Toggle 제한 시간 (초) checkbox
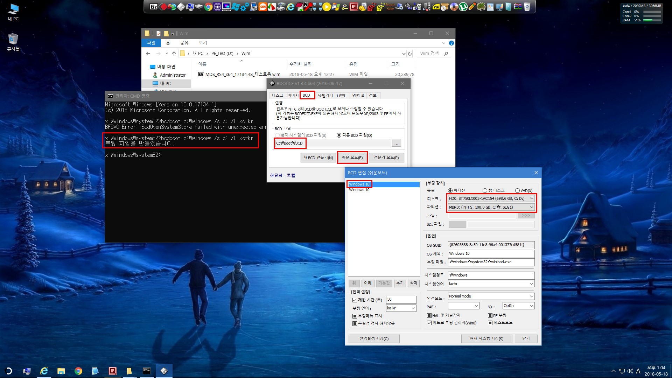This screenshot has height=378, width=672. (355, 300)
